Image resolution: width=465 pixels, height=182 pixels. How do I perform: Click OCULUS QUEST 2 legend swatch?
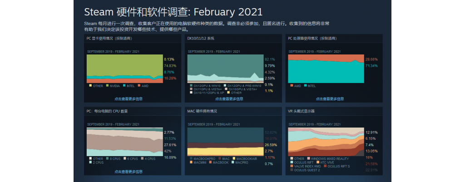point(292,170)
